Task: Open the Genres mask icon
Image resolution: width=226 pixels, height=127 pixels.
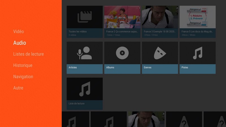Action: (x=160, y=53)
